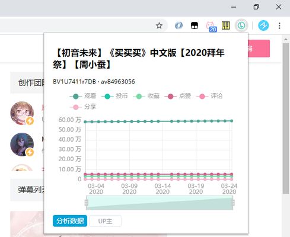Click the left handle of chart zoom slider
The height and width of the screenshot is (237, 290).
(87, 203)
